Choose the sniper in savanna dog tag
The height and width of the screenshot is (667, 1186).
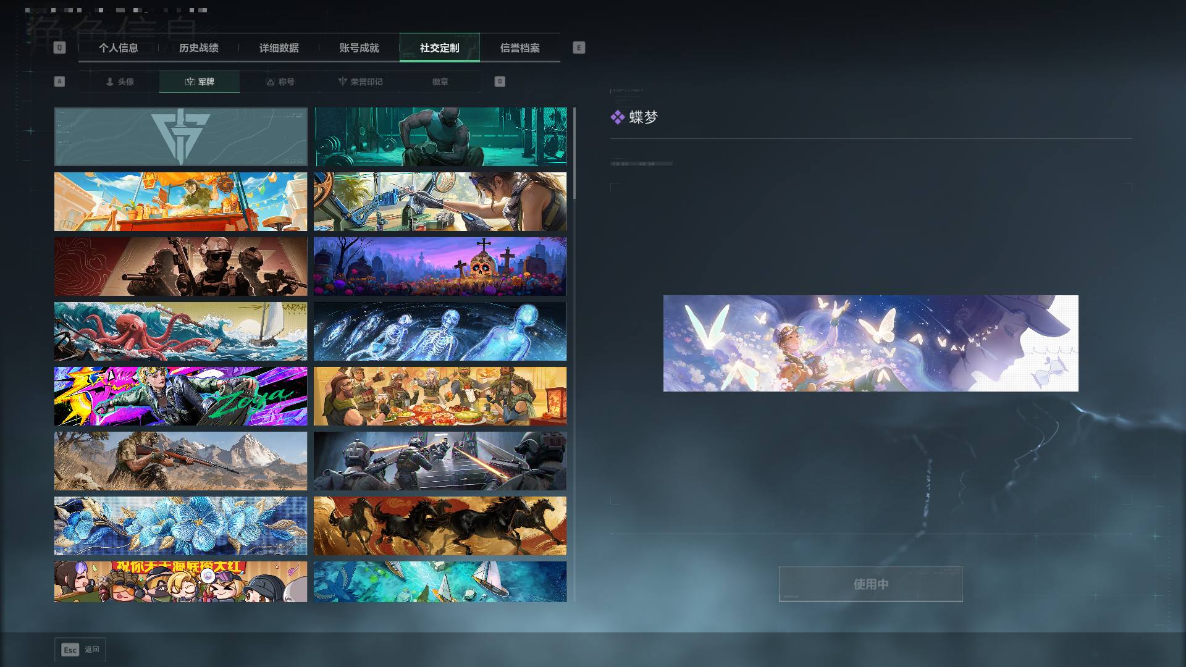[180, 461]
